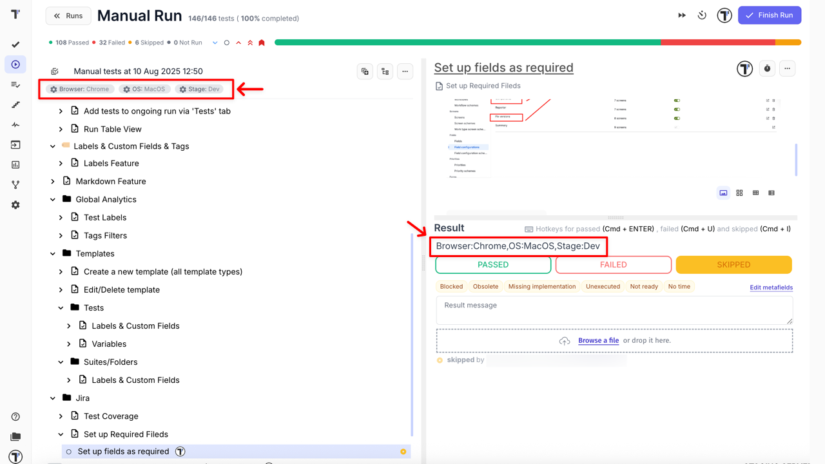
Task: Expand the Run Table View tree item
Action: coord(61,128)
